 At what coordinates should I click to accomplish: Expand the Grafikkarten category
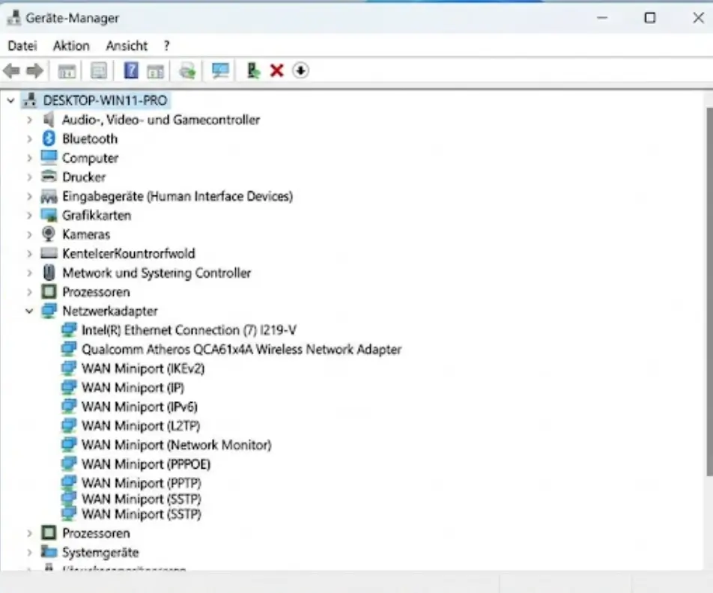(29, 216)
